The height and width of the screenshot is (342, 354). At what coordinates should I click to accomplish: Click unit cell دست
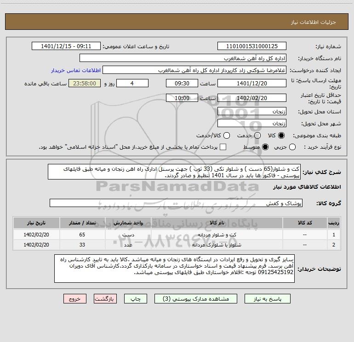(x=128, y=235)
